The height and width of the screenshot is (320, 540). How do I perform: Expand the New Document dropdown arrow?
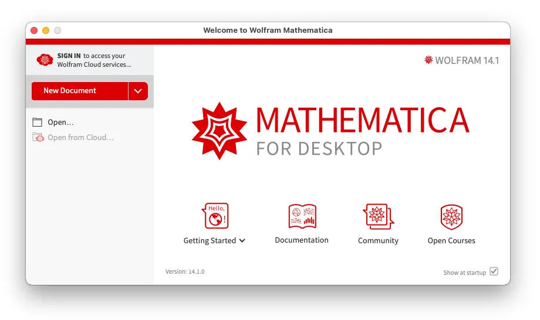click(x=138, y=91)
